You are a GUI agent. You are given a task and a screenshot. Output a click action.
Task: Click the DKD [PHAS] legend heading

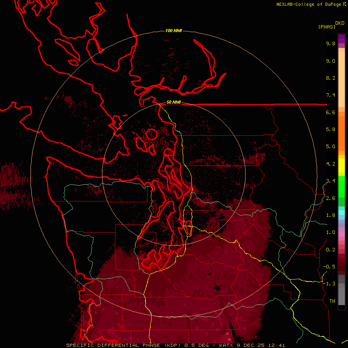click(331, 25)
